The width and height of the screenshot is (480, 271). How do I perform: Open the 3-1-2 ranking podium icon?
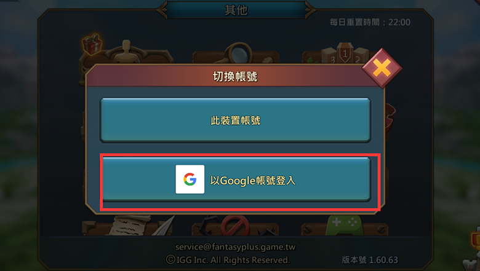tap(345, 53)
